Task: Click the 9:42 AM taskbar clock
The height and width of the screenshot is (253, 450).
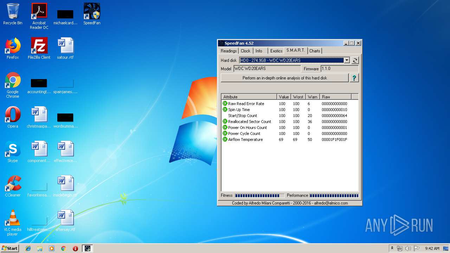Action: tap(432, 248)
